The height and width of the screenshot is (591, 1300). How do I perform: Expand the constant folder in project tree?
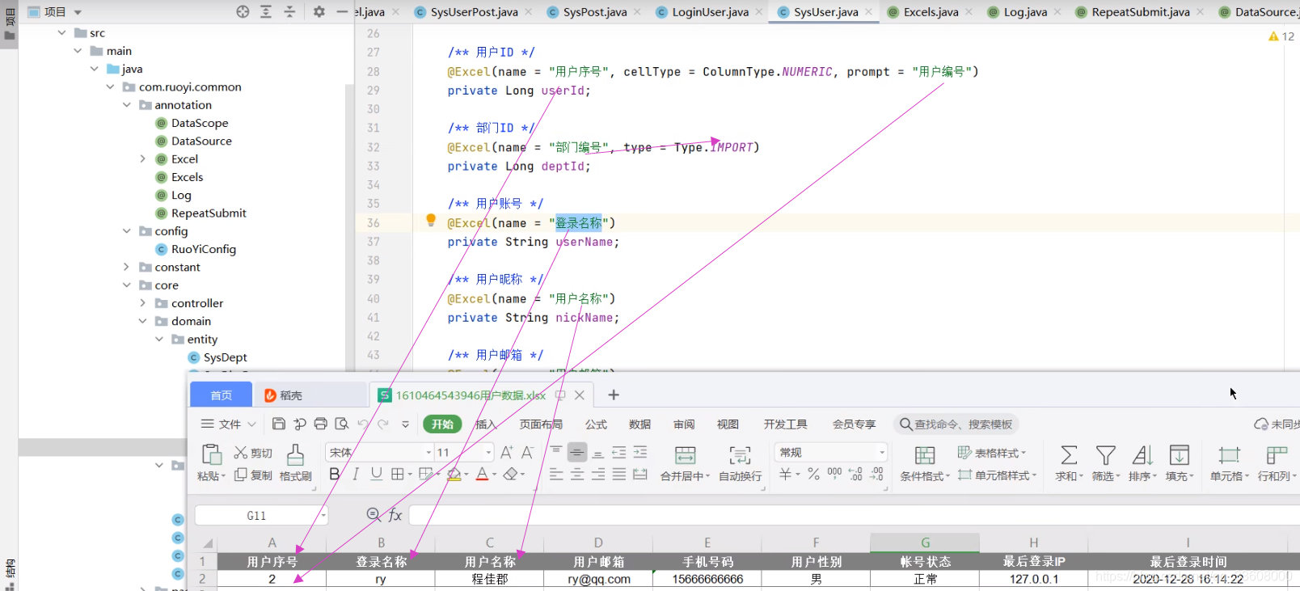click(127, 267)
